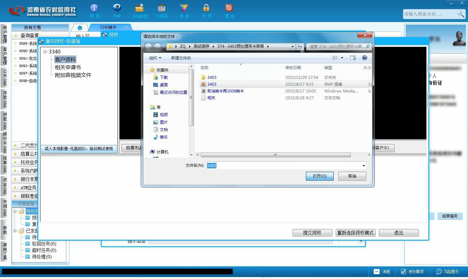Screen dimensions: 468x279
Task: Click Cancel (取消) in file dialog
Action: pos(352,176)
